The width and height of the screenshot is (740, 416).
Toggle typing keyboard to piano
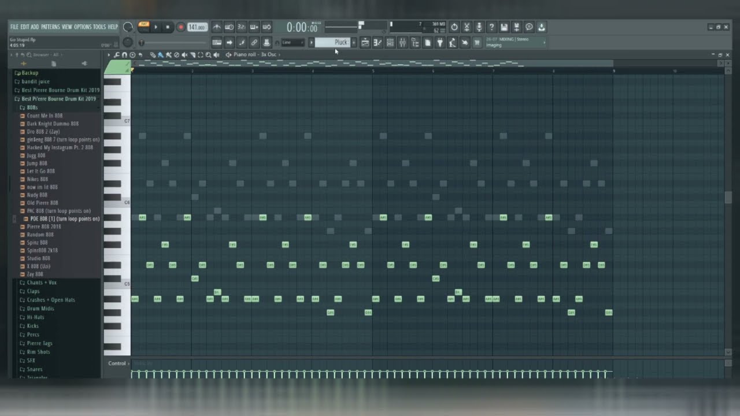point(217,42)
